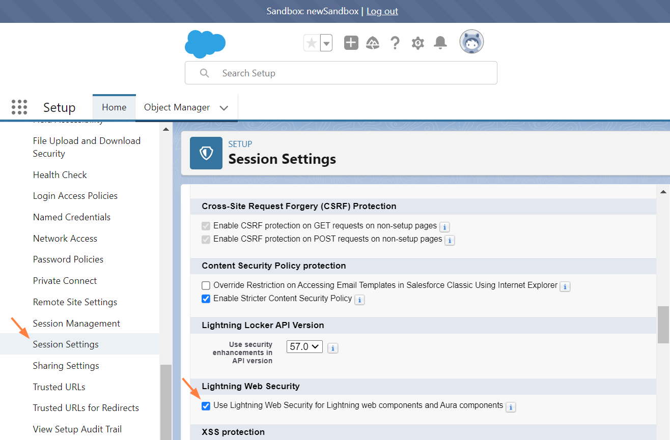Click the Favorites star icon
This screenshot has width=670, height=440.
312,43
